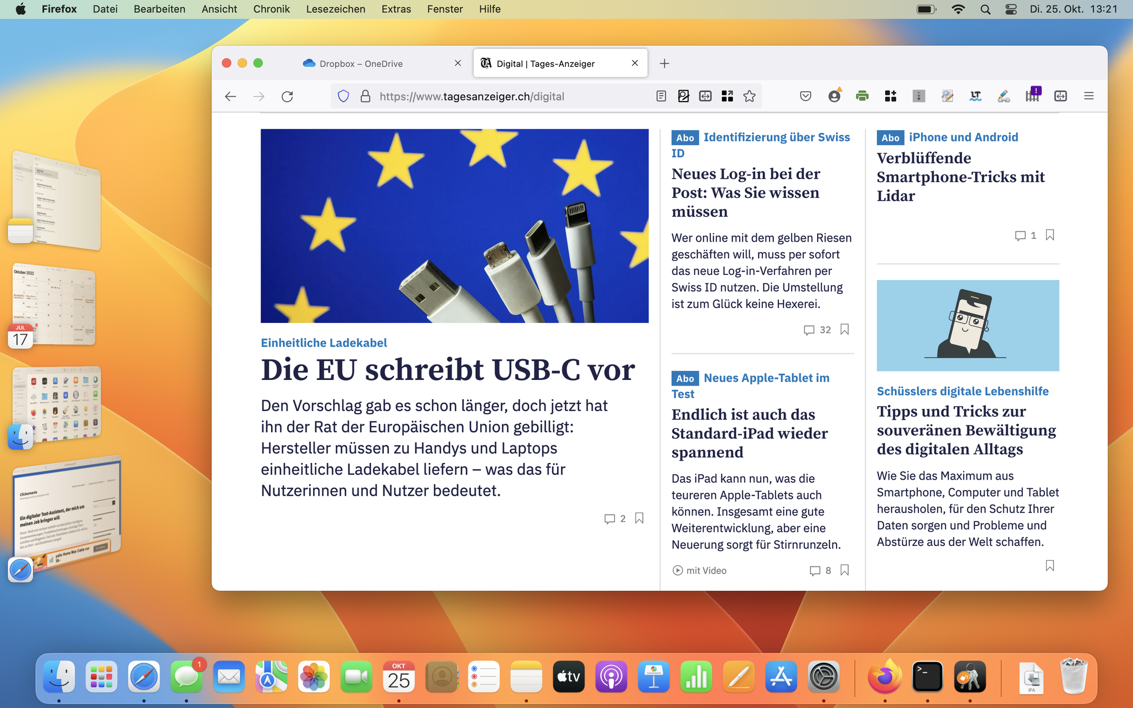
Task: Bookmark the USB-C article
Action: pos(639,518)
